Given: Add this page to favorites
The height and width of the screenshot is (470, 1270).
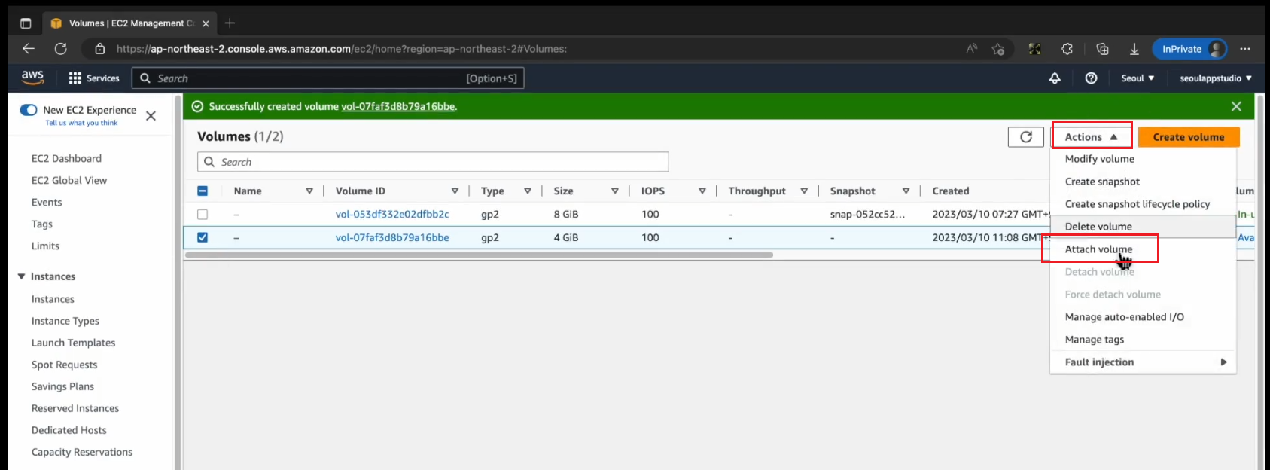Looking at the screenshot, I should (x=998, y=49).
